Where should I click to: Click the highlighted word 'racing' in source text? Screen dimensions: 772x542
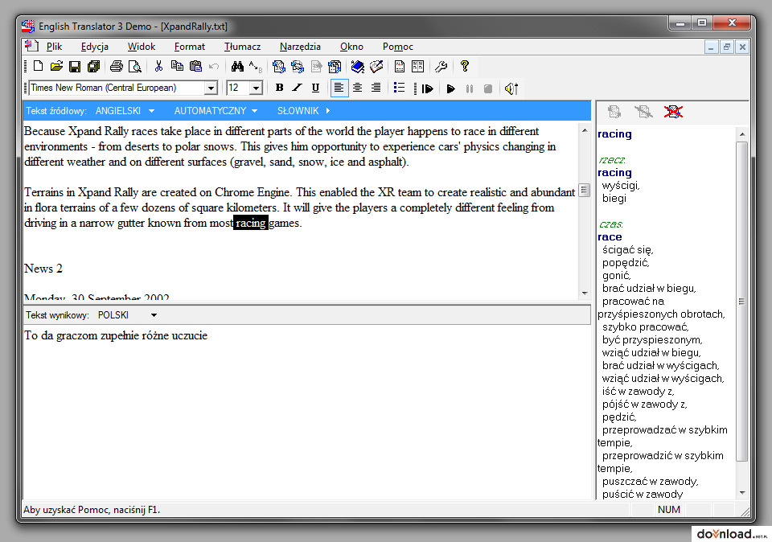[251, 223]
